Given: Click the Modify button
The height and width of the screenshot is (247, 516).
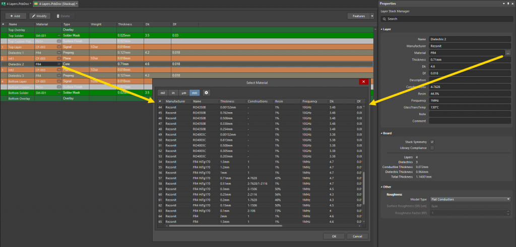Looking at the screenshot, I should click(39, 16).
